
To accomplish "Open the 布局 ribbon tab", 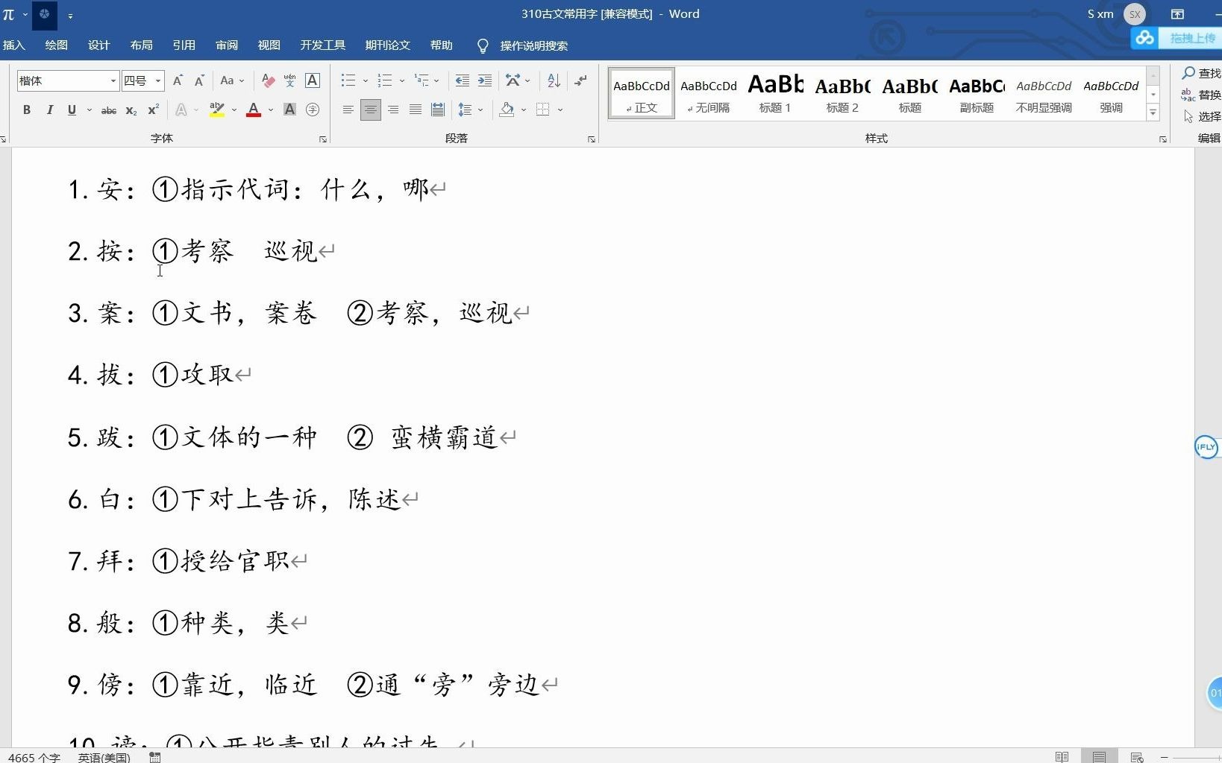I will (x=142, y=45).
